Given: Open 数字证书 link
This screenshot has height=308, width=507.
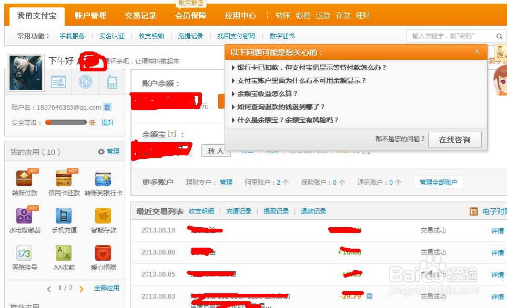Looking at the screenshot, I should [x=282, y=36].
